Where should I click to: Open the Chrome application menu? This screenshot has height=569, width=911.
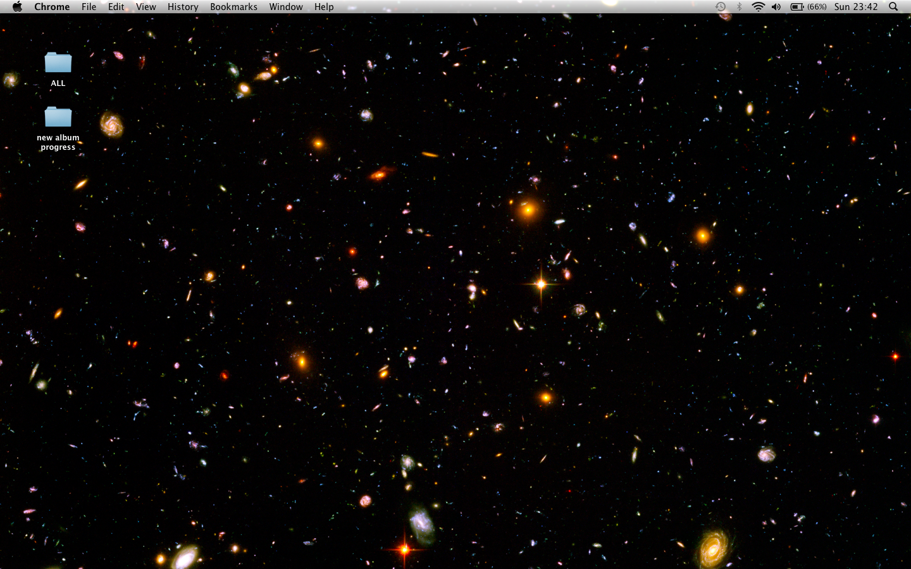pyautogui.click(x=52, y=7)
